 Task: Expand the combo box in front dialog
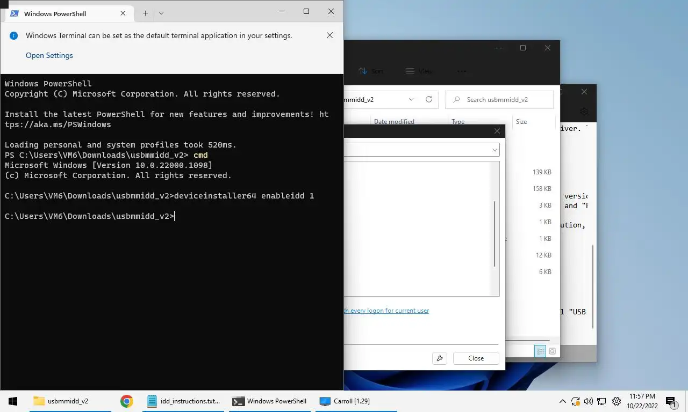pyautogui.click(x=495, y=150)
